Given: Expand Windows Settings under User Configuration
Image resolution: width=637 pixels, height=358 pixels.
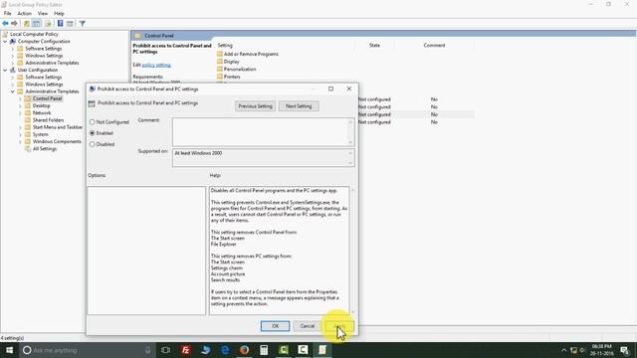Looking at the screenshot, I should pyautogui.click(x=13, y=85).
